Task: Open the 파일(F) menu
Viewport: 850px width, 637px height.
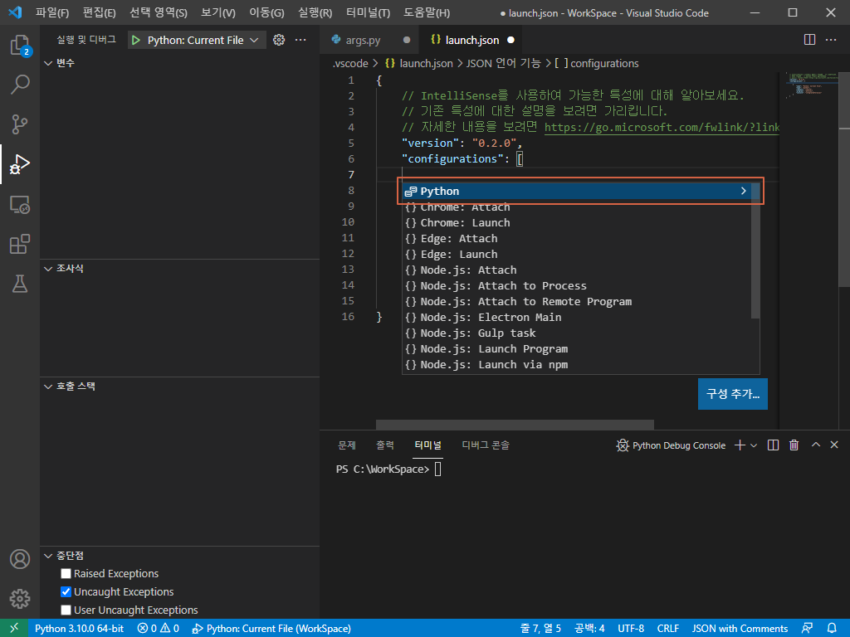Action: pos(52,12)
